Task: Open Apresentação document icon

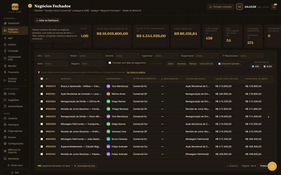Action: click(x=5, y=106)
